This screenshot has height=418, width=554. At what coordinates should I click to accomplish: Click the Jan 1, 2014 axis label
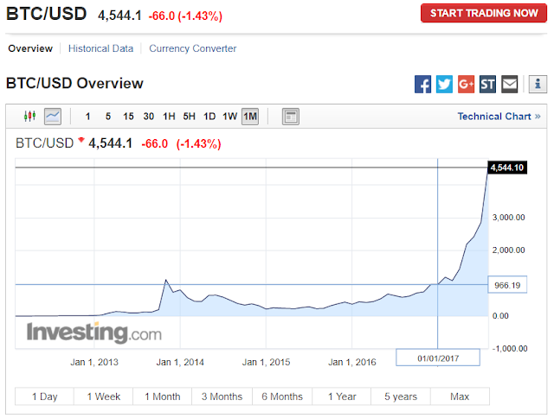point(180,362)
